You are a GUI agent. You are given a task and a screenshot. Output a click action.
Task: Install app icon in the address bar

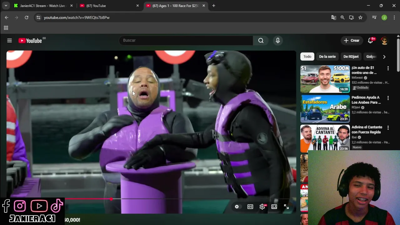(x=352, y=17)
